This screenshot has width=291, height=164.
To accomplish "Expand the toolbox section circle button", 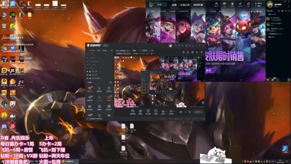I will 111,82.
